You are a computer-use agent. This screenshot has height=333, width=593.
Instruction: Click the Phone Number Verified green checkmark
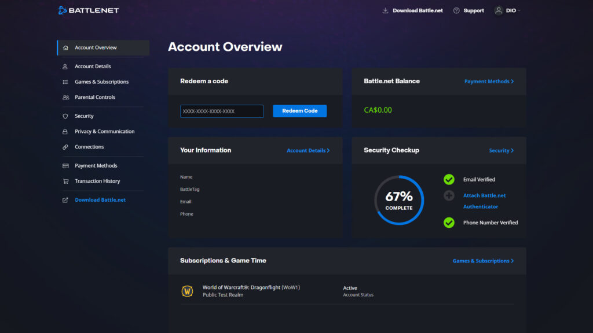pos(449,223)
